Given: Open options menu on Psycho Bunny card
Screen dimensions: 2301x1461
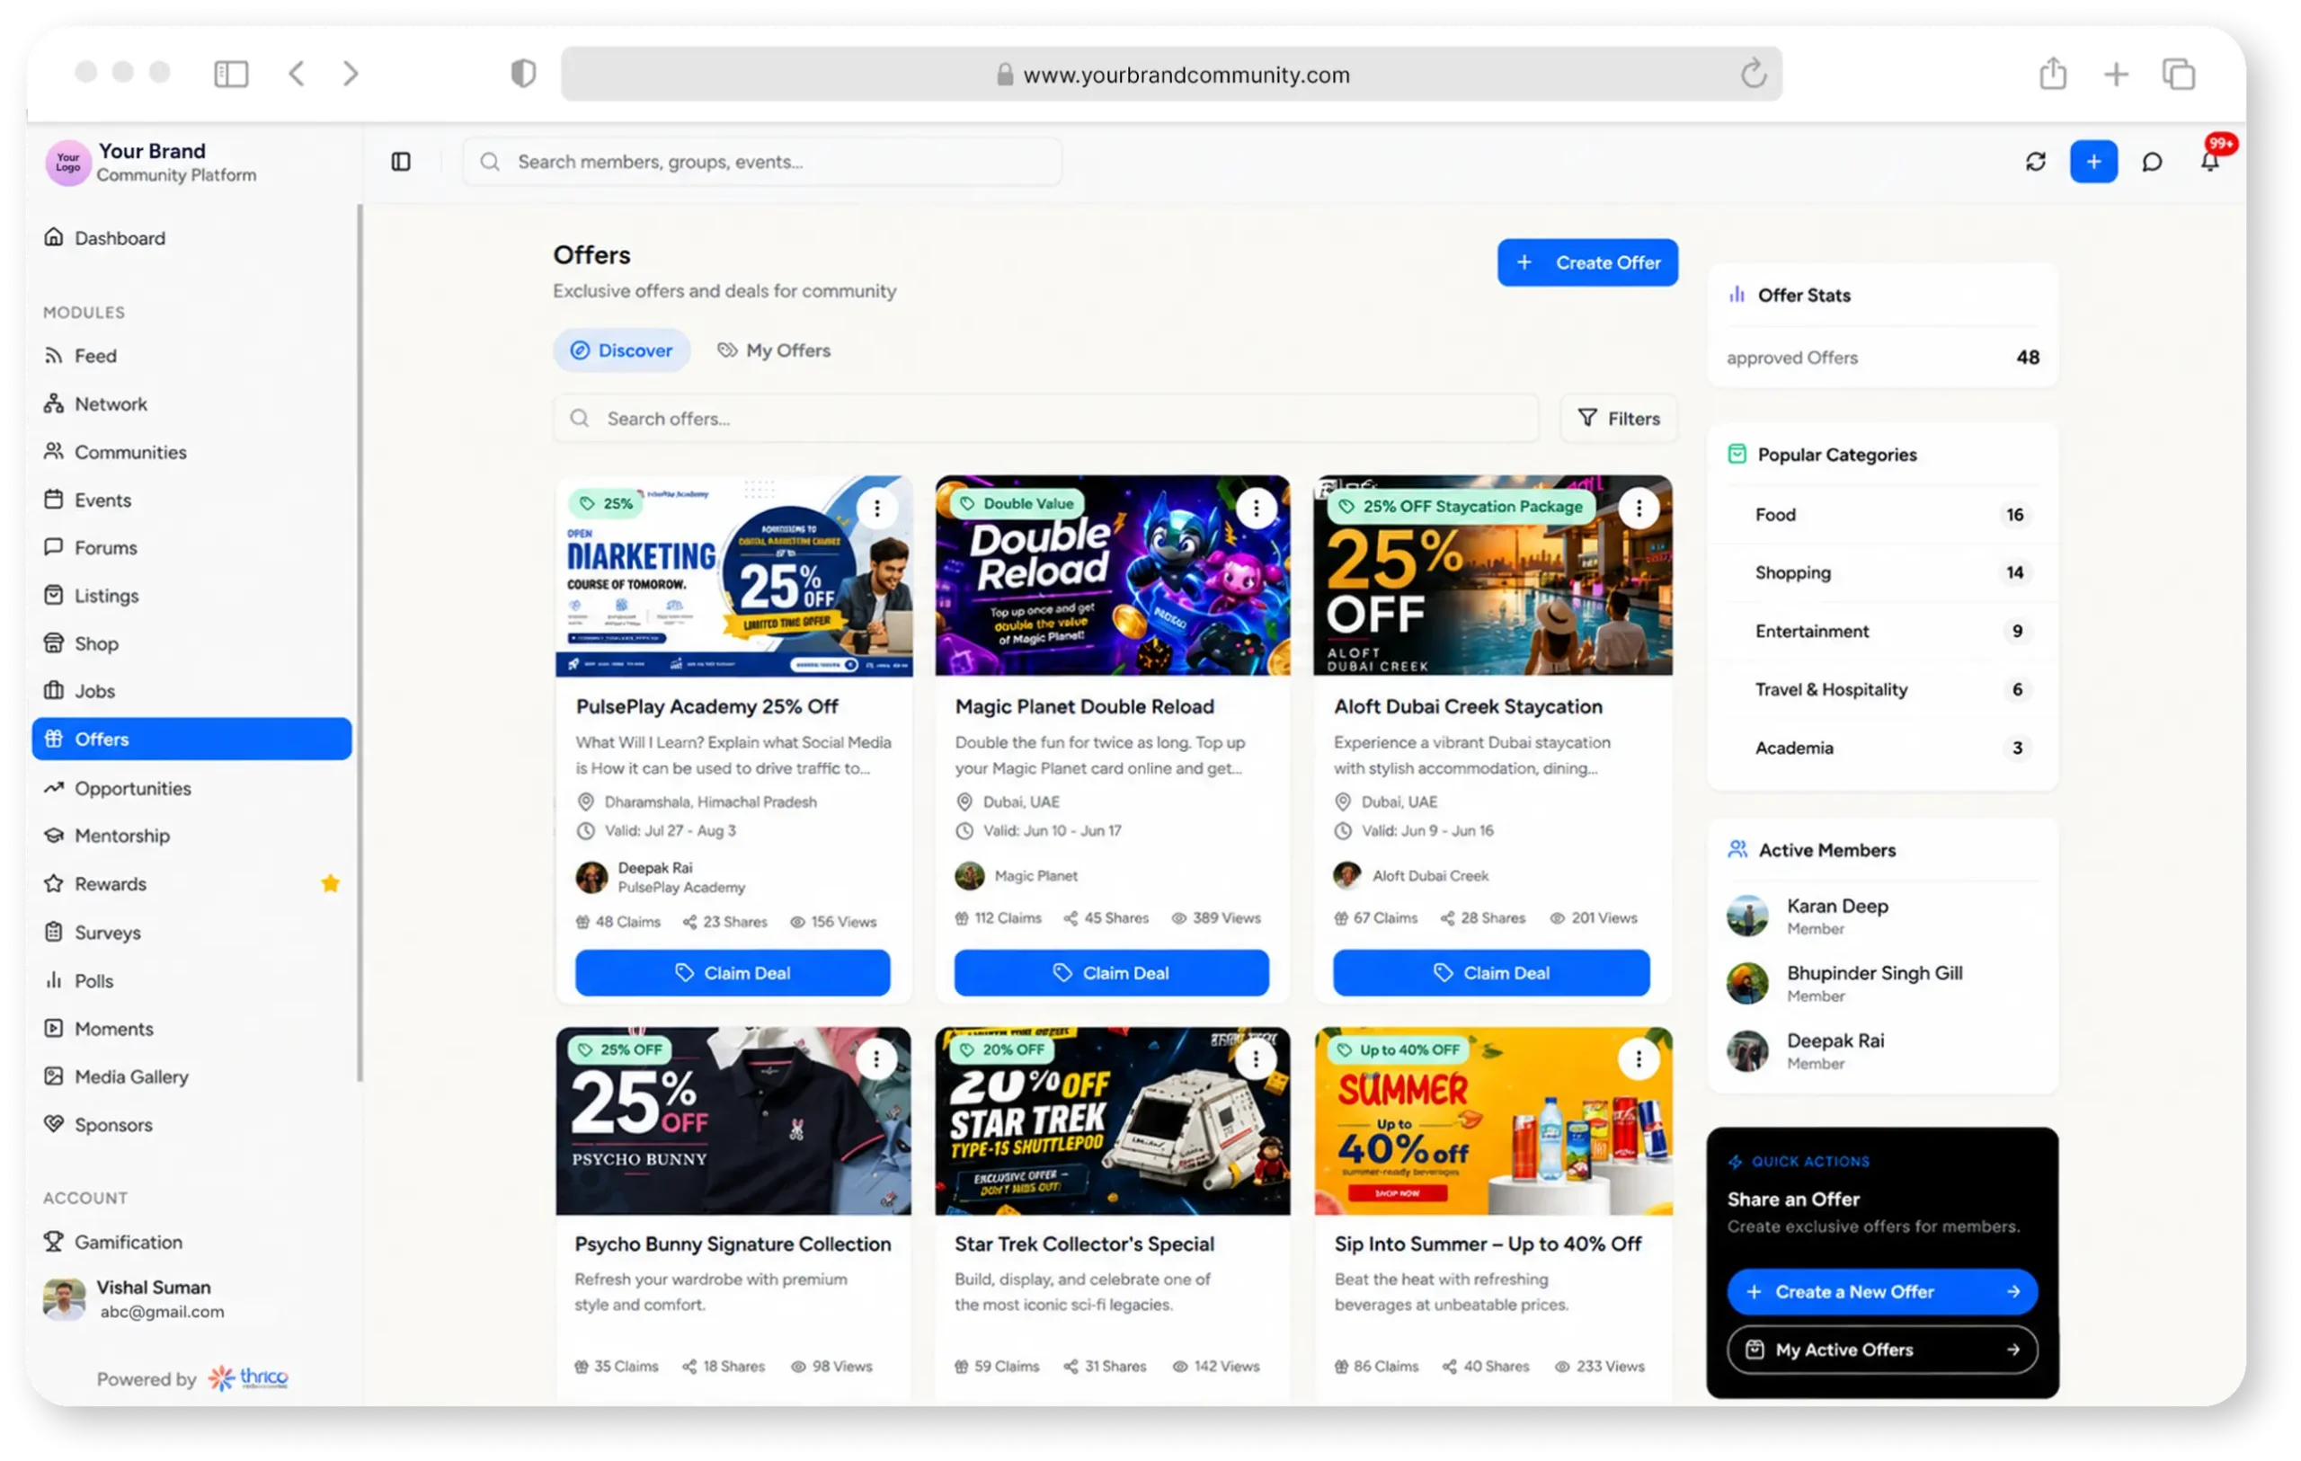Looking at the screenshot, I should point(875,1058).
